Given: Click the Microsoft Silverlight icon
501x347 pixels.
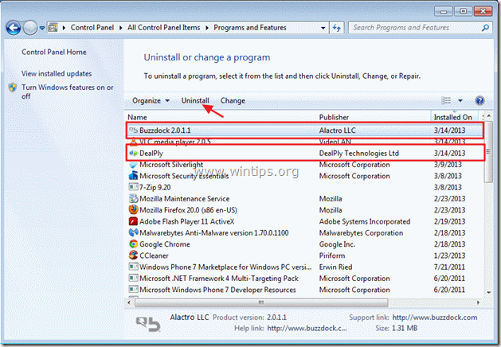Looking at the screenshot, I should 133,165.
